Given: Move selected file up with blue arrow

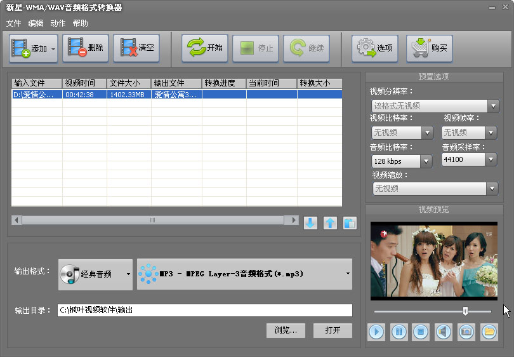Looking at the screenshot, I should coord(330,223).
